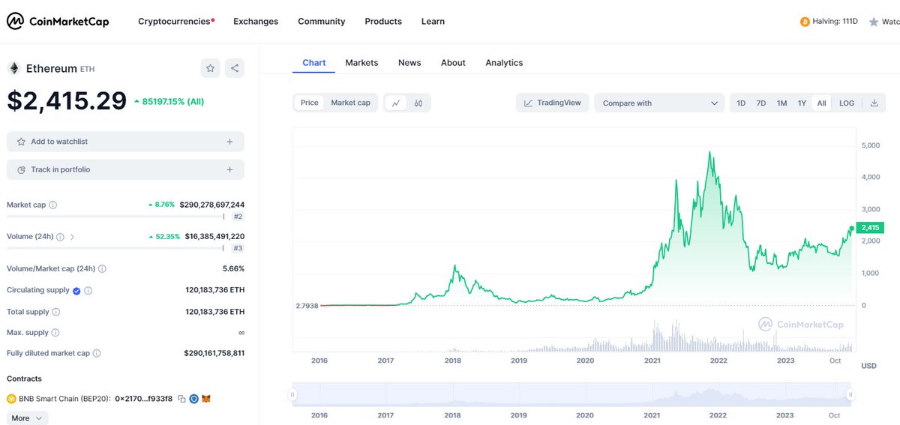
Task: Click Volume/Market cap (24h) info icon
Action: (102, 268)
